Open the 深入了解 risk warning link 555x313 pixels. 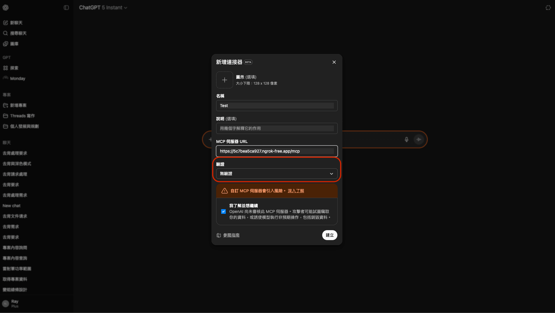tap(295, 191)
